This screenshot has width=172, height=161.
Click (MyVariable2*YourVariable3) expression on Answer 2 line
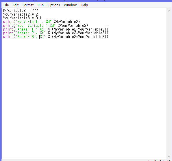(79, 33)
